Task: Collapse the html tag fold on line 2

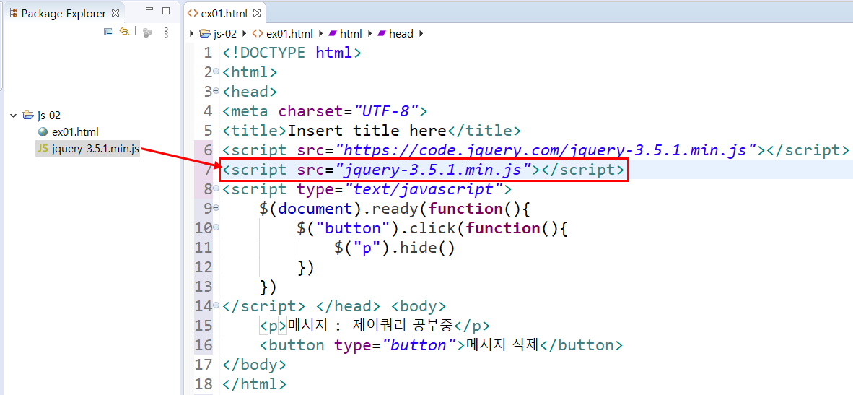Action: 216,71
